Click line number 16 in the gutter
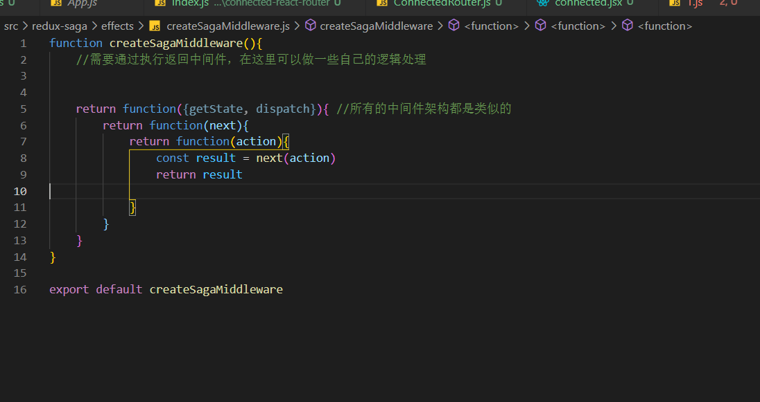 tap(20, 290)
